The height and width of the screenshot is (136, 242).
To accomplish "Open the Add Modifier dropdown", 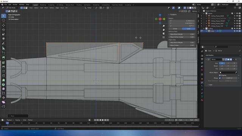I will pos(223,55).
